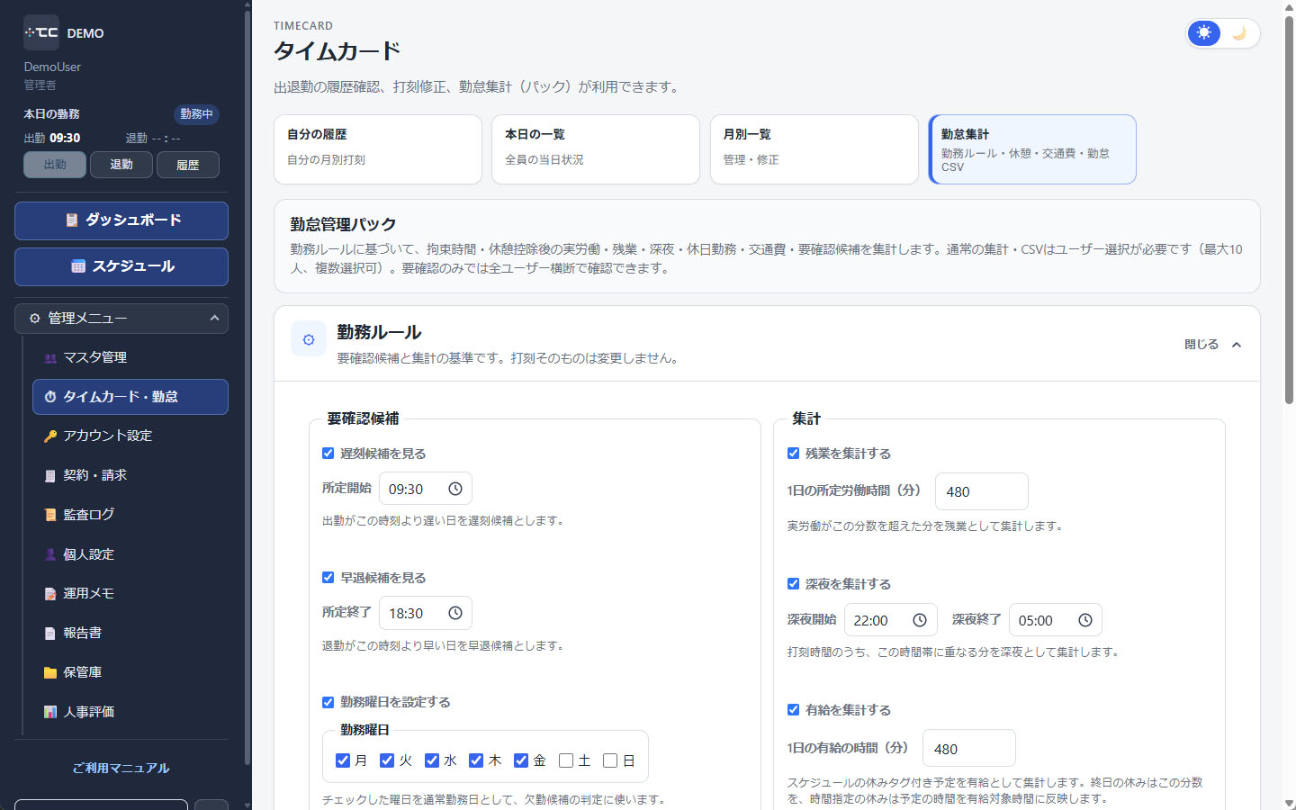Click the 個人設定 person icon
The height and width of the screenshot is (810, 1296).
[x=50, y=554]
